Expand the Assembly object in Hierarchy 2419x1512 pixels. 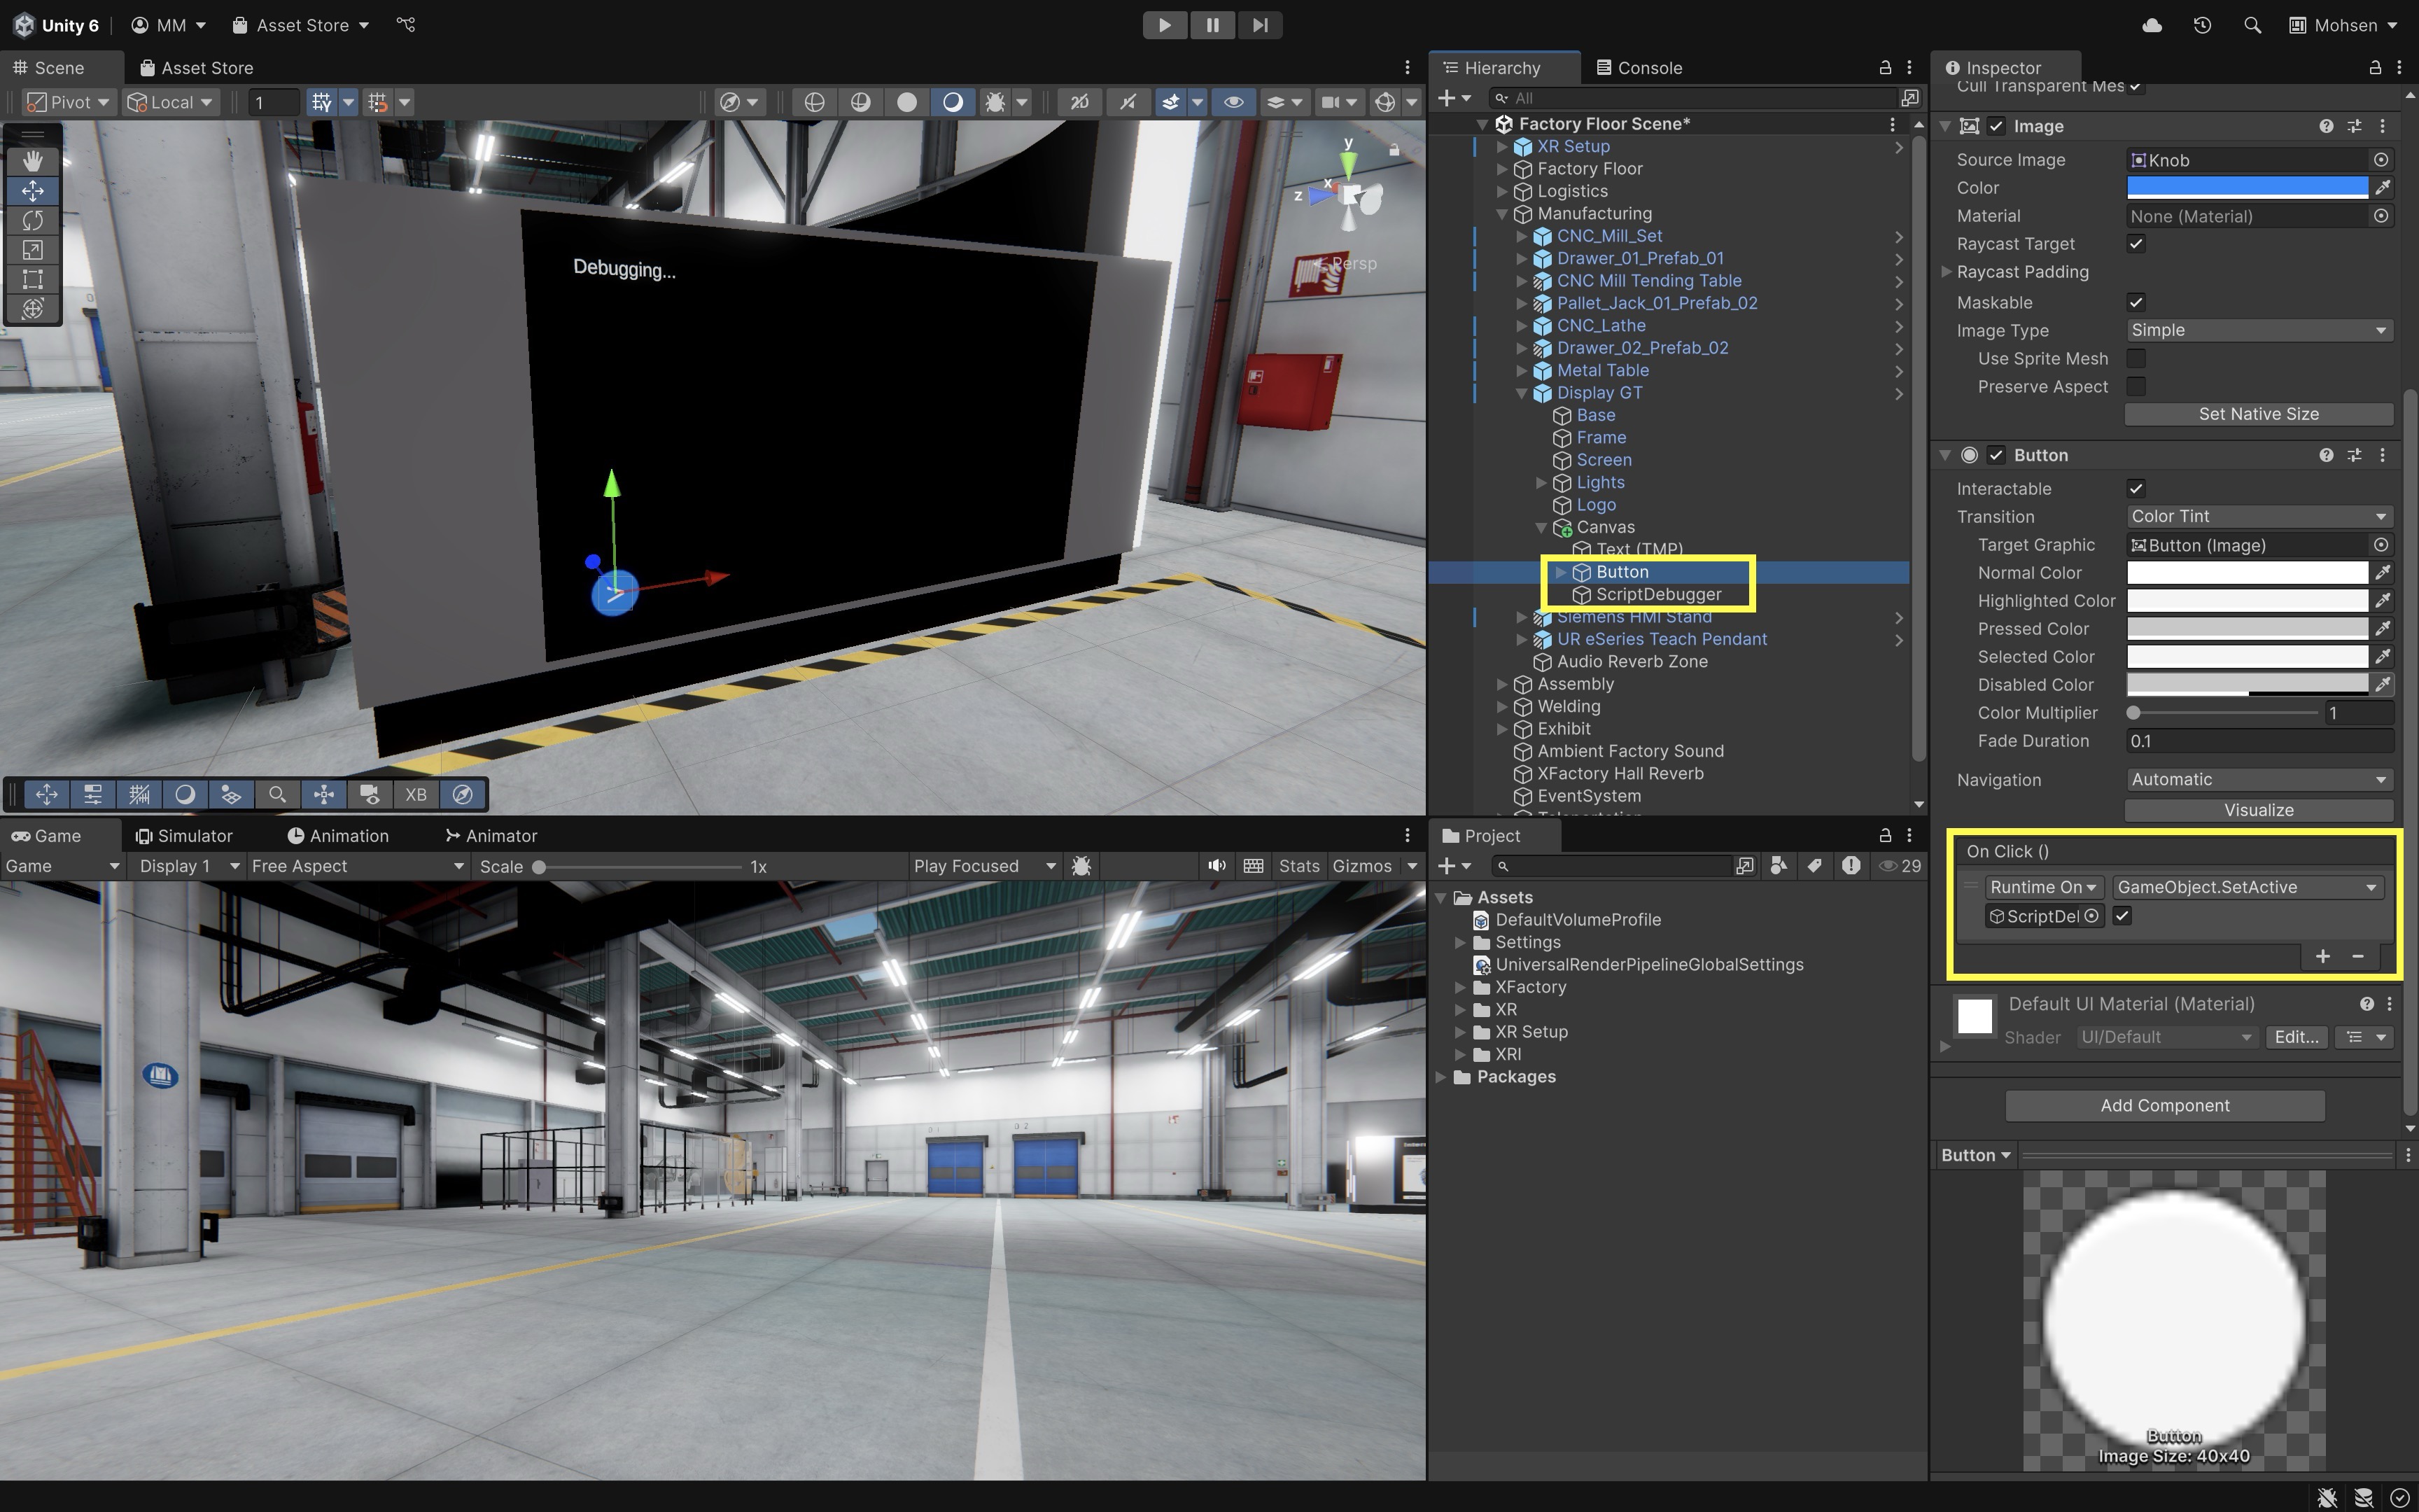coord(1501,684)
